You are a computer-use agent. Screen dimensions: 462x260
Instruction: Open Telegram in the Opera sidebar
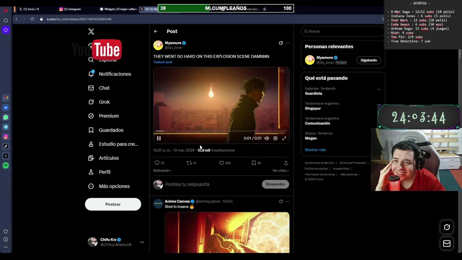(6, 127)
